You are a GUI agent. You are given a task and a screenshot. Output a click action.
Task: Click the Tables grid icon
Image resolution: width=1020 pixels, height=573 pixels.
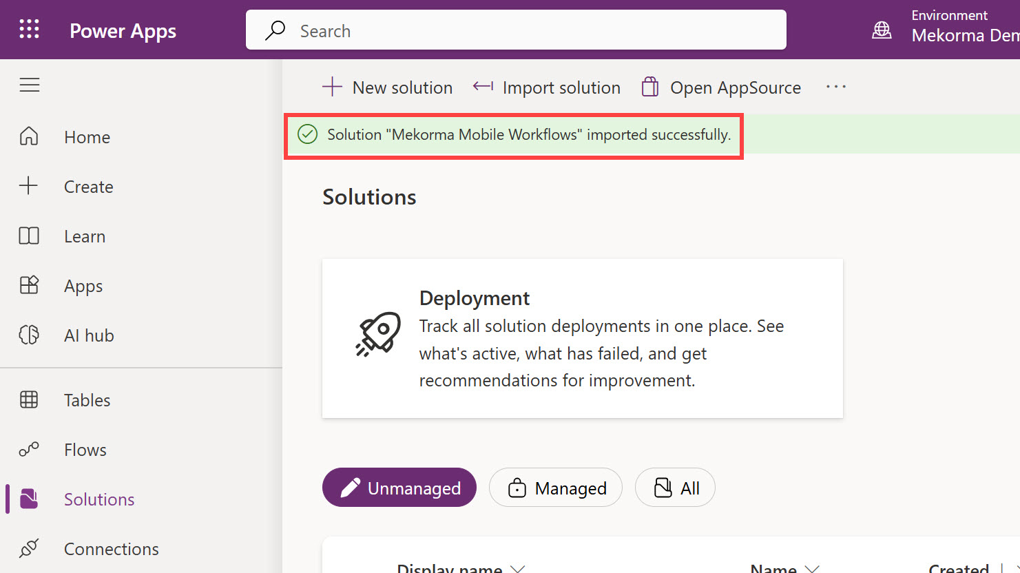tap(29, 400)
